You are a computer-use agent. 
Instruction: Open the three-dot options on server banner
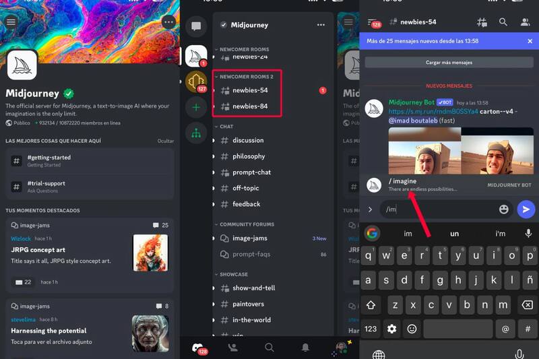coord(169,23)
